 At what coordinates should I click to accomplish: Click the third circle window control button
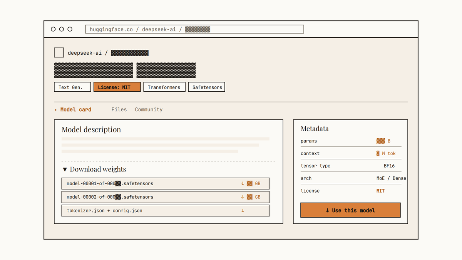(70, 29)
